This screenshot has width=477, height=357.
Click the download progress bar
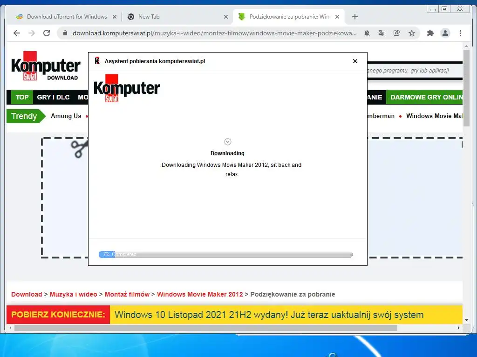click(x=225, y=254)
